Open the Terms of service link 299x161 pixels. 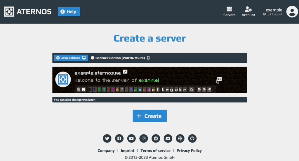(155, 151)
